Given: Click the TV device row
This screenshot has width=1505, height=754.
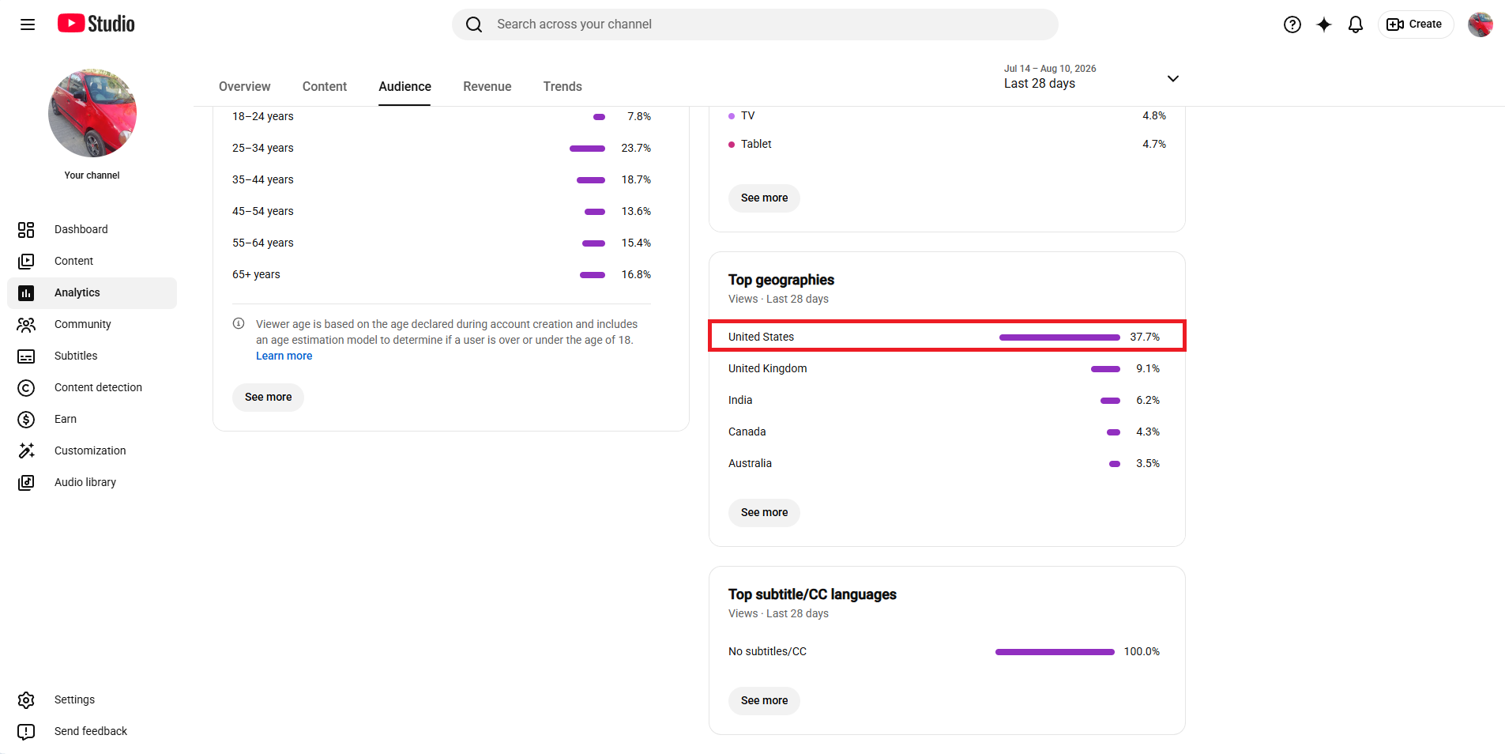Looking at the screenshot, I should 947,115.
